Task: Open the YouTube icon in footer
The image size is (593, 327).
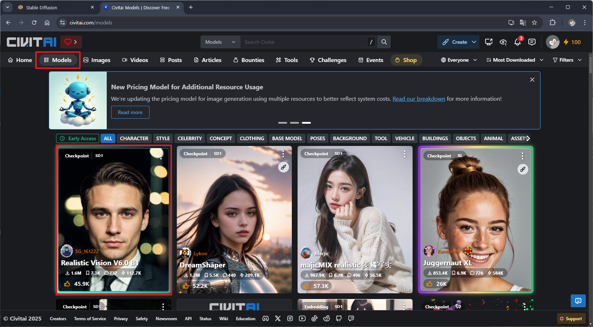Action: point(302,318)
